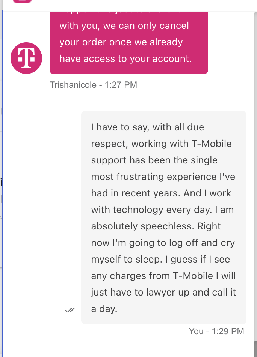The height and width of the screenshot is (357, 257).
Task: Select your long gray reply bubble
Action: [x=163, y=217]
